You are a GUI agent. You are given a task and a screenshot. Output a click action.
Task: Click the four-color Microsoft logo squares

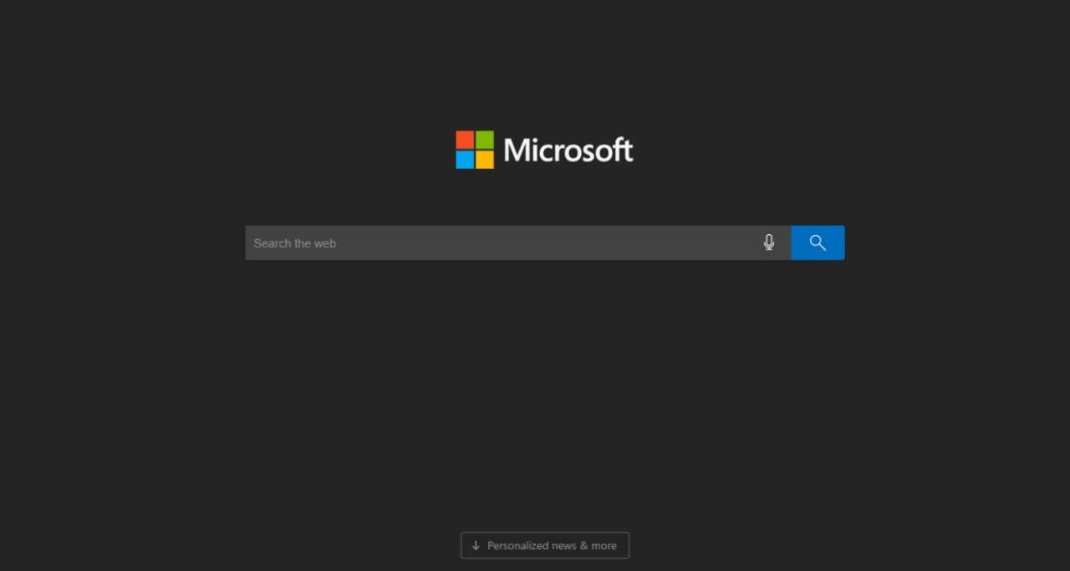pos(475,150)
